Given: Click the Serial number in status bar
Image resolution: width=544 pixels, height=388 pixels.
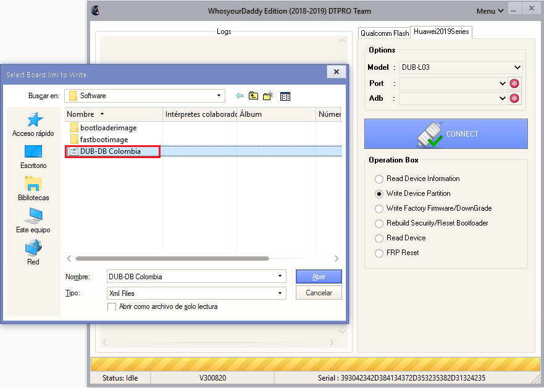Looking at the screenshot, I should [401, 378].
